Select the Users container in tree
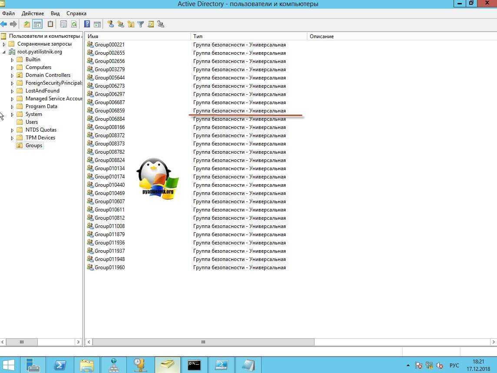This screenshot has height=373, width=497. pos(31,122)
